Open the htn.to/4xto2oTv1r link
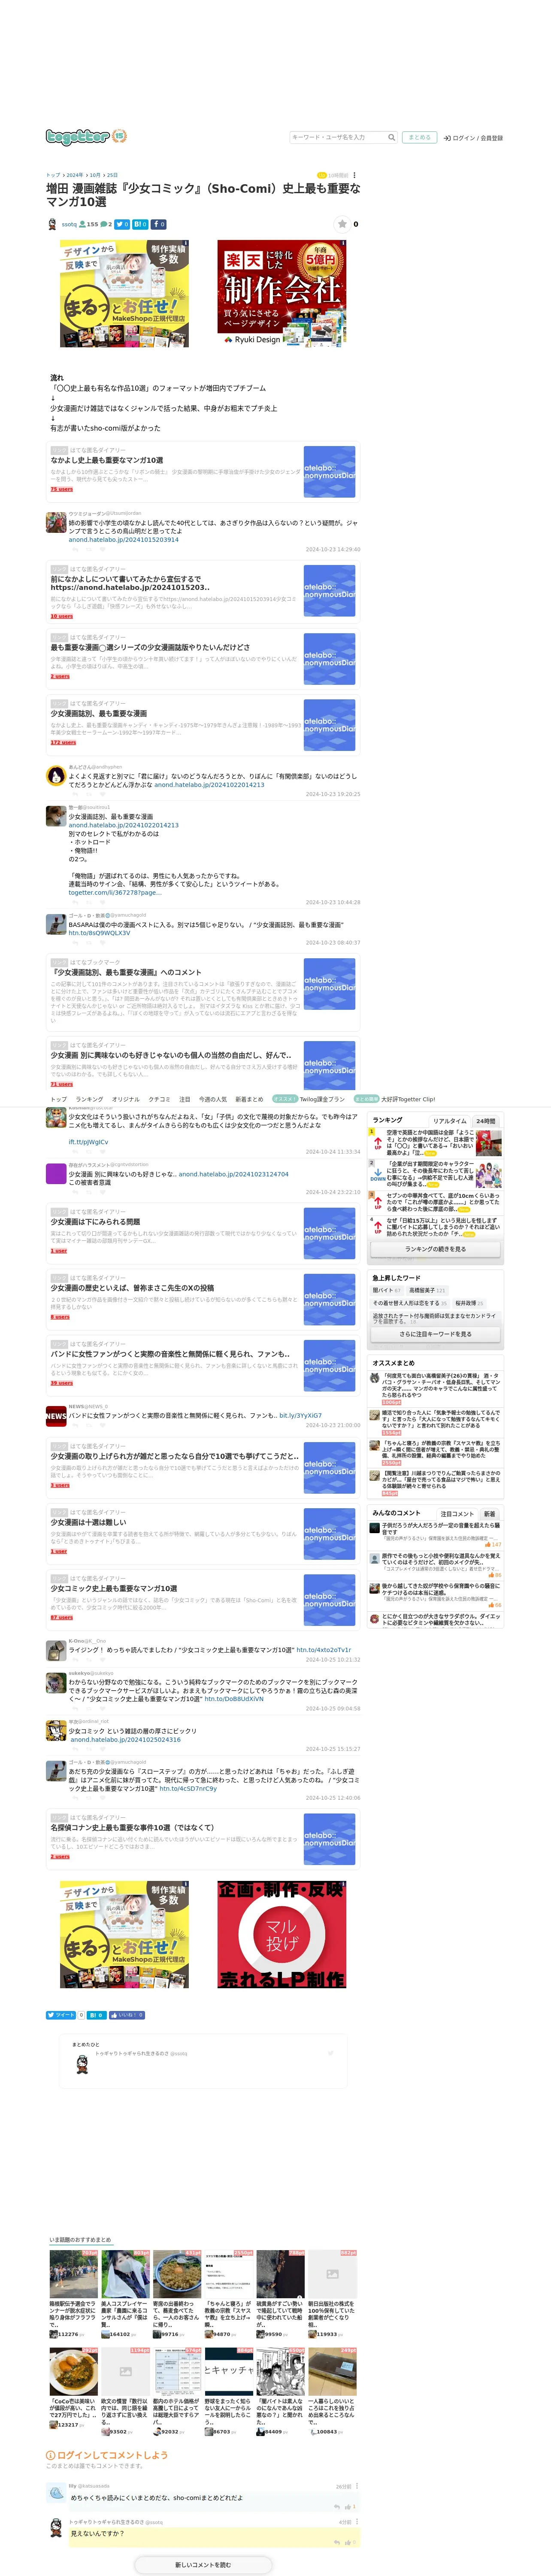The width and height of the screenshot is (551, 2576). coord(324,1650)
